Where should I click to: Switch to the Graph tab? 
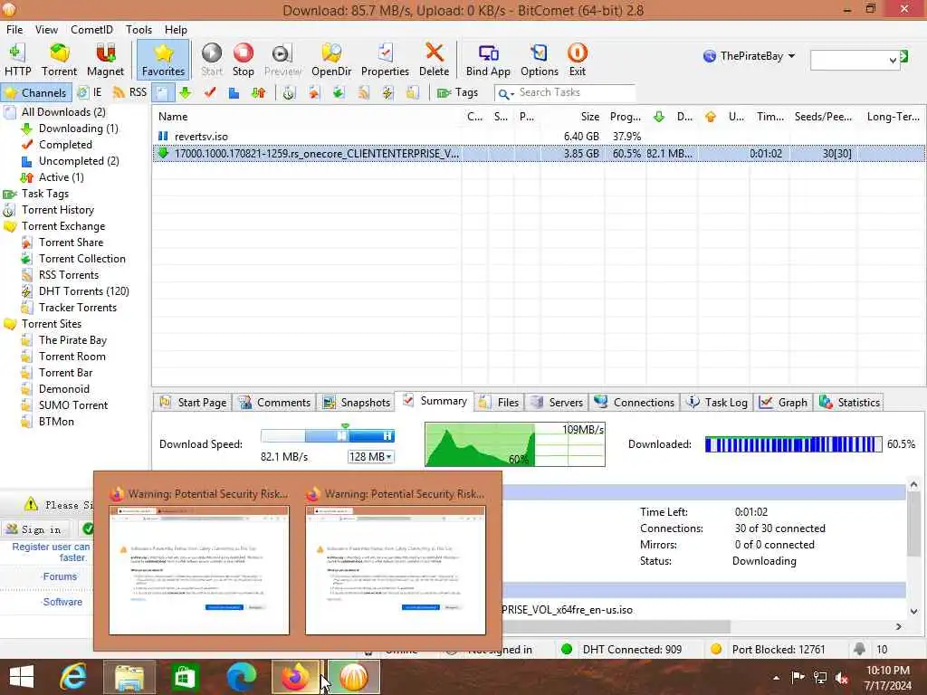(x=783, y=403)
